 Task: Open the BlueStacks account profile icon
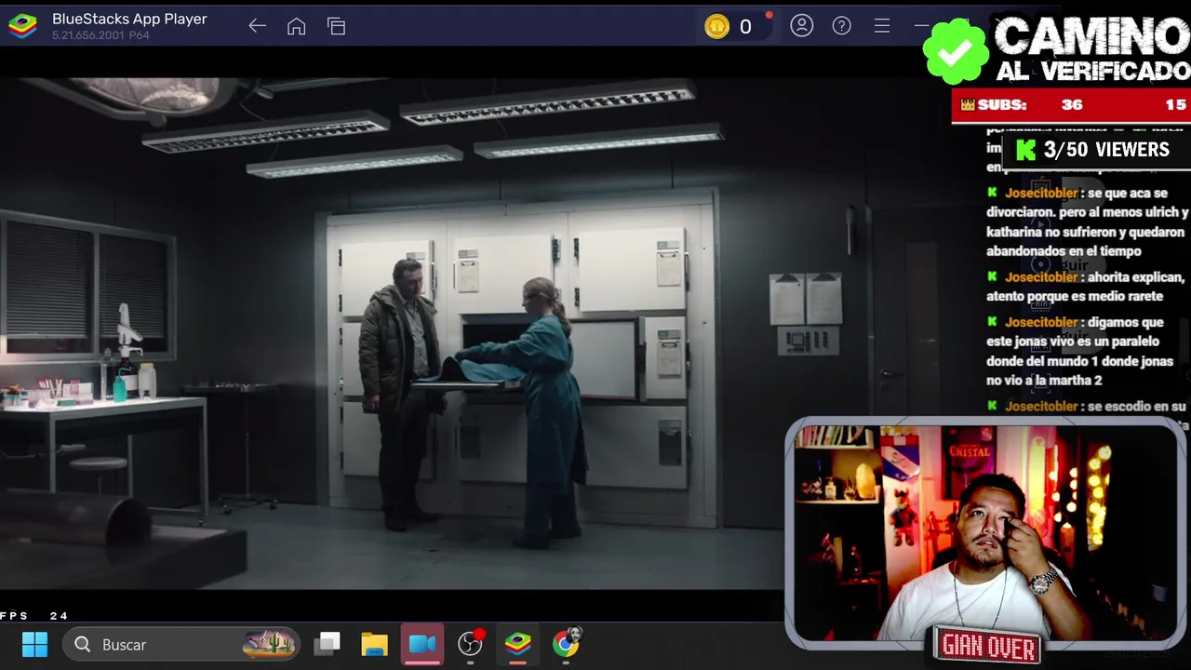pyautogui.click(x=802, y=26)
